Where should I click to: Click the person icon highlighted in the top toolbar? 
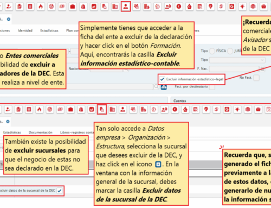click(126, 7)
